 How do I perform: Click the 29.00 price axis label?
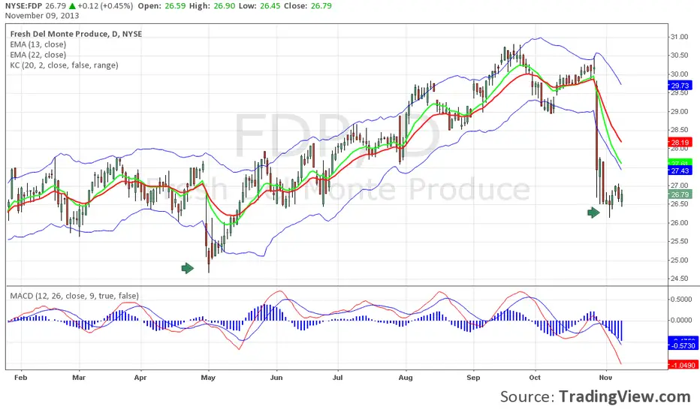(x=680, y=111)
